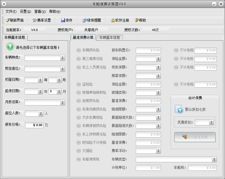Click the 合计基准保费 button
This screenshot has height=179, width=225.
click(195, 137)
